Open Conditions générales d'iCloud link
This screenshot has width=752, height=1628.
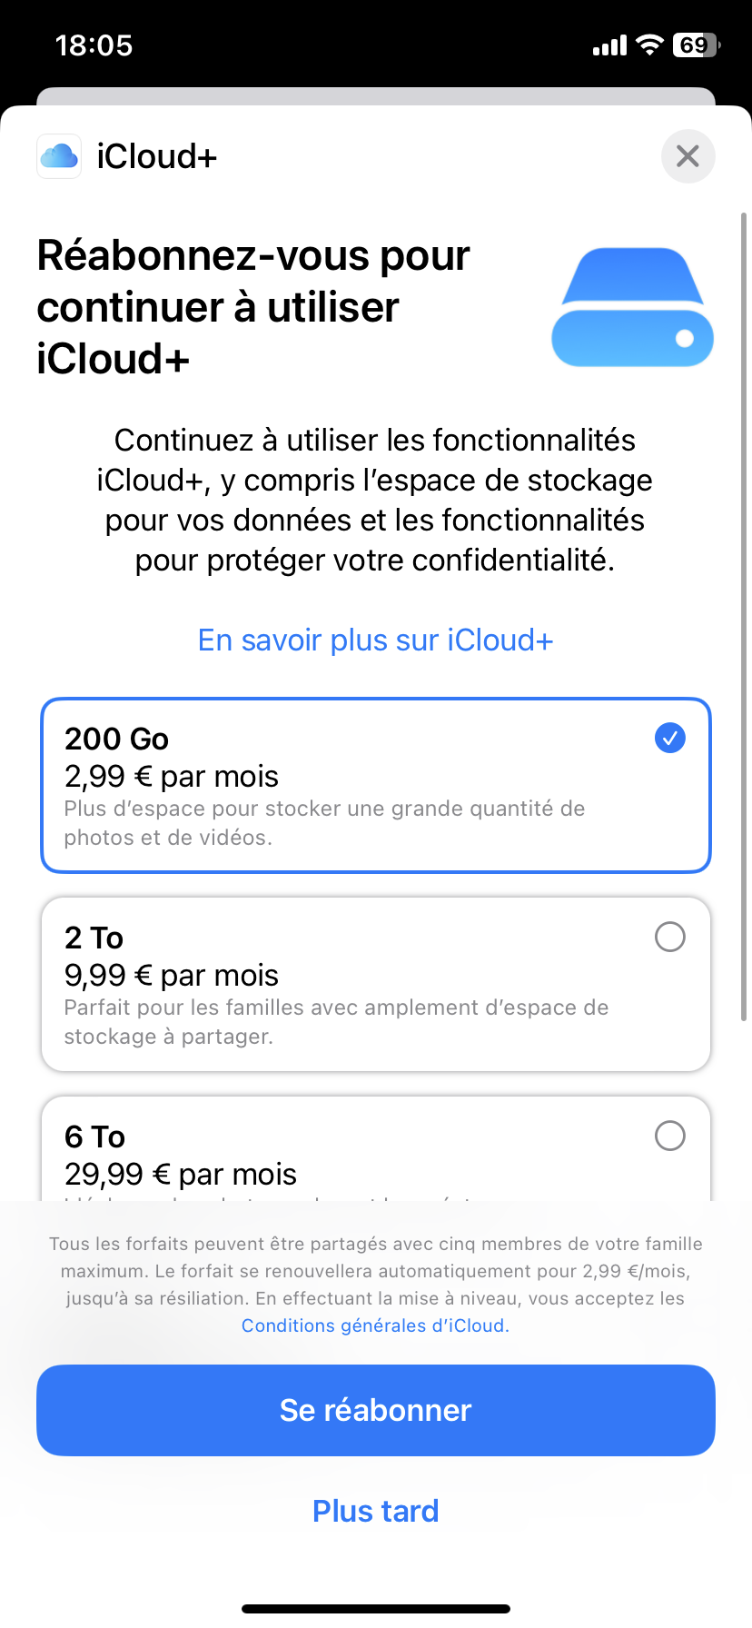tap(375, 1325)
